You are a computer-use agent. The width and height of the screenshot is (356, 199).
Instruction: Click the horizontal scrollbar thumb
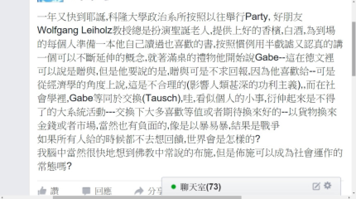pyautogui.click(x=147, y=197)
